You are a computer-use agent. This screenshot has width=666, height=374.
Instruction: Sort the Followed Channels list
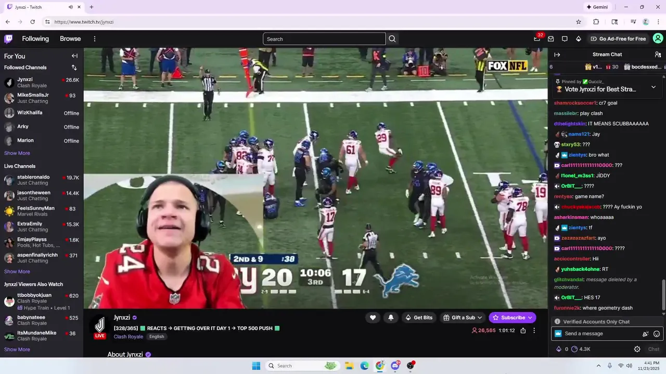tap(74, 68)
